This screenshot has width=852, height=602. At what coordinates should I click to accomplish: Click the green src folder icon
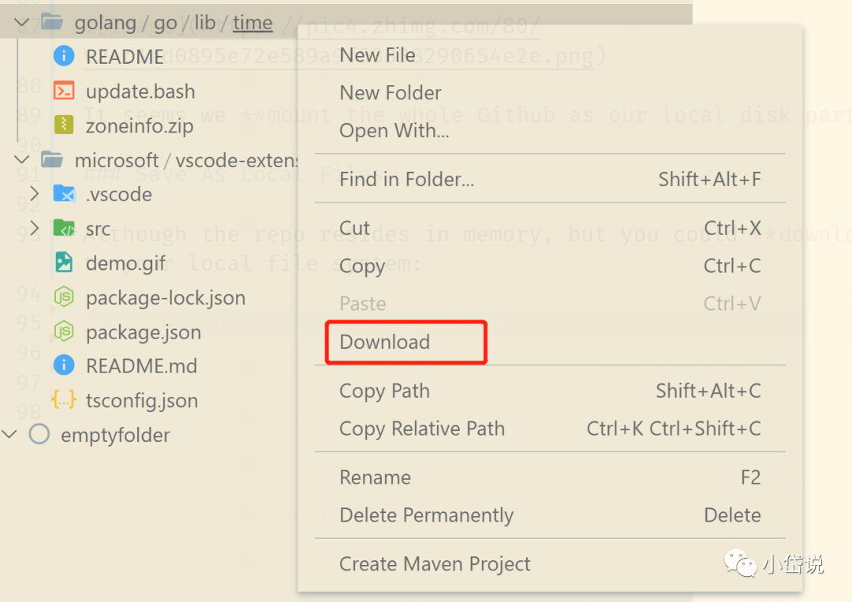point(64,228)
